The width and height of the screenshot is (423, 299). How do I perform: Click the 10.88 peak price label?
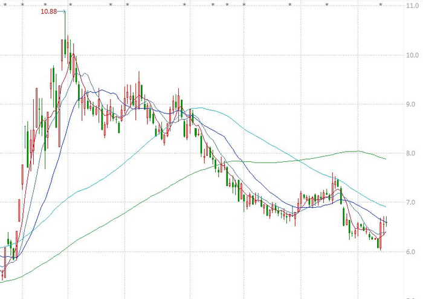click(x=49, y=11)
